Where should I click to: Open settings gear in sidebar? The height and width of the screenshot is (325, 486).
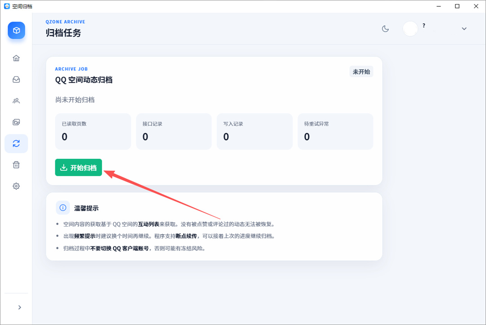16,186
